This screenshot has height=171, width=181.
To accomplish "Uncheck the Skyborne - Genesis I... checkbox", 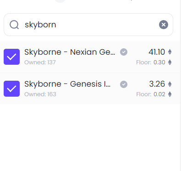I will point(11,88).
